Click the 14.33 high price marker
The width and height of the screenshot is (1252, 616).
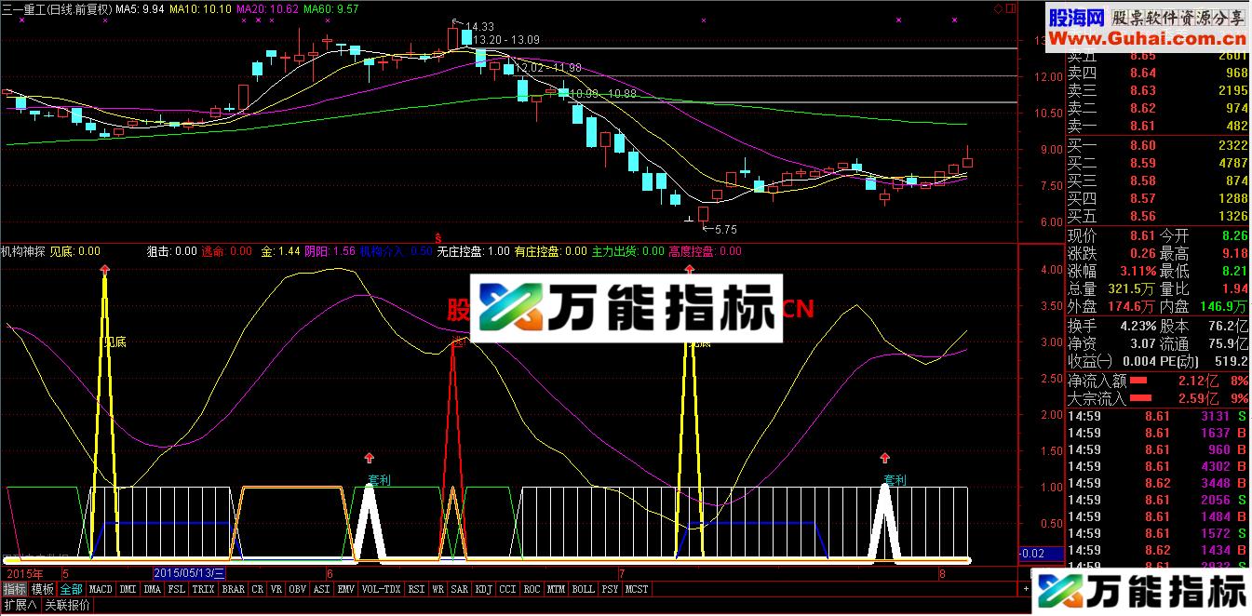coord(478,26)
